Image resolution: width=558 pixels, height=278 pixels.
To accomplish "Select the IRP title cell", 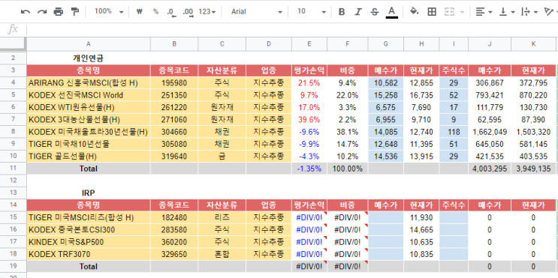I will (x=89, y=193).
